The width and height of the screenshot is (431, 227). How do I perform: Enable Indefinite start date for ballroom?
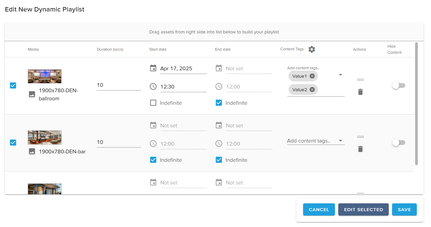pyautogui.click(x=153, y=103)
